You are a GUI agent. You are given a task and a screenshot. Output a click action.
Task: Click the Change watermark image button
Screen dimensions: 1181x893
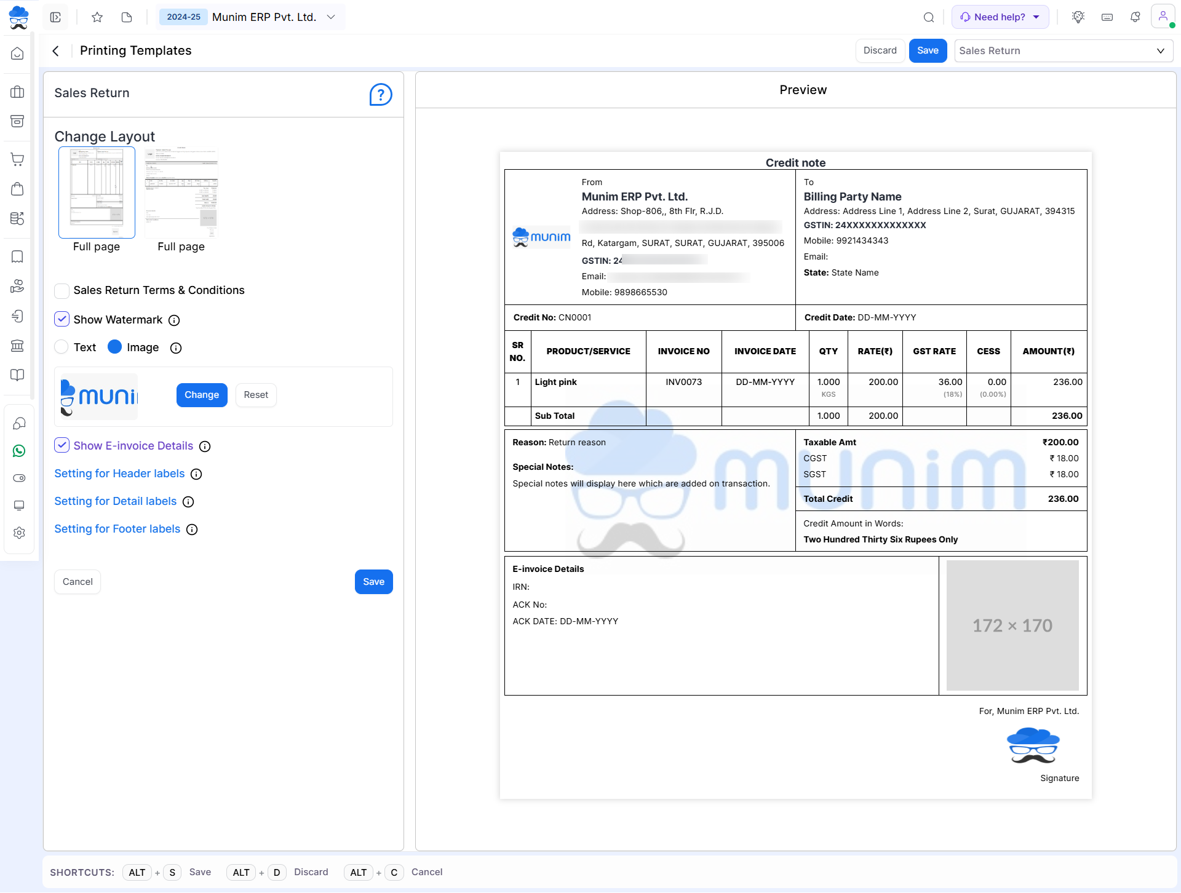point(201,395)
